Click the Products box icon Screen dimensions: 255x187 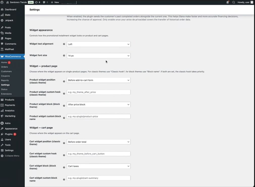(2, 100)
